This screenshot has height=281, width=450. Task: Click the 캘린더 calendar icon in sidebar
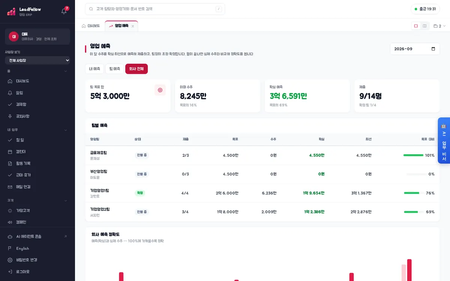10,152
